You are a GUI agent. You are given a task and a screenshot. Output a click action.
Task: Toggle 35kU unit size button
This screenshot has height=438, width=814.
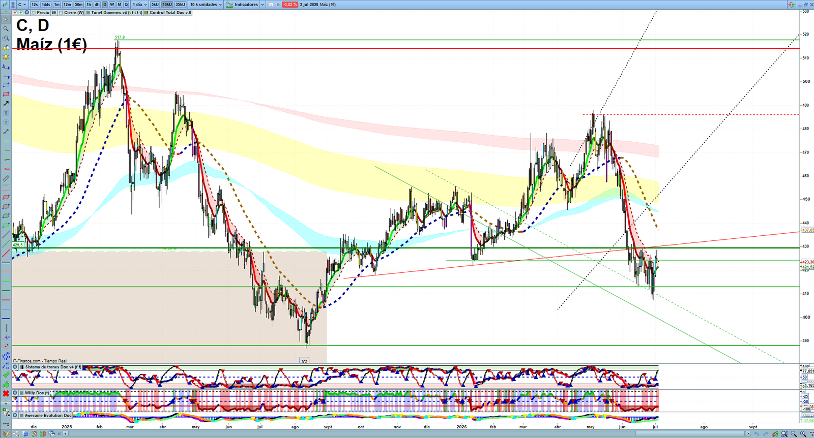coord(180,5)
